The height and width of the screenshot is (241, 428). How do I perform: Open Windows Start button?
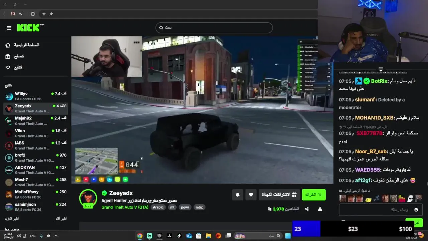(x=288, y=236)
